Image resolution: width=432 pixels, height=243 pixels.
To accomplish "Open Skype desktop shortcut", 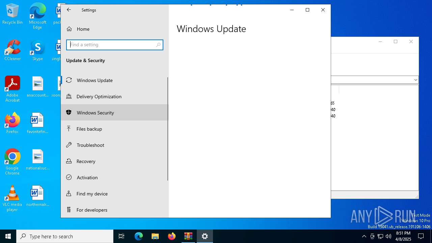I will click(x=37, y=50).
